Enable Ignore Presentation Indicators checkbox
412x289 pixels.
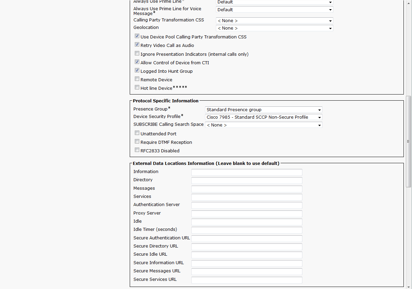click(137, 53)
